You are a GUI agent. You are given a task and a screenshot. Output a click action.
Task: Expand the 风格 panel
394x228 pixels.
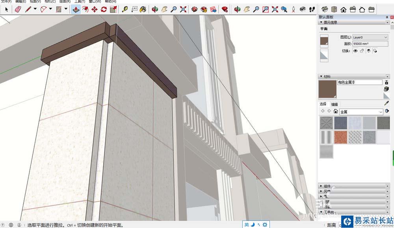click(x=321, y=191)
